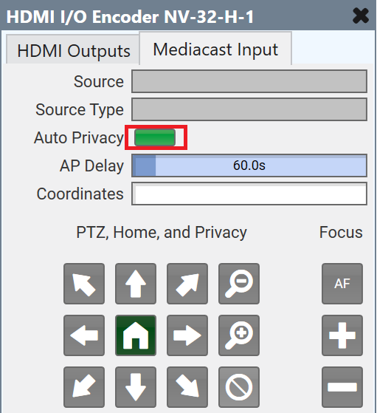Send camera to the Home position
The height and width of the screenshot is (413, 377).
click(136, 335)
